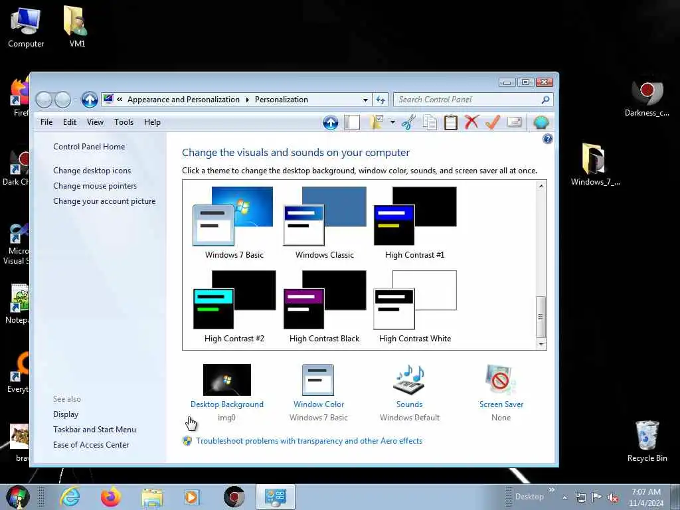This screenshot has height=510, width=680.
Task: Click Change desktop icons link
Action: pyautogui.click(x=92, y=171)
